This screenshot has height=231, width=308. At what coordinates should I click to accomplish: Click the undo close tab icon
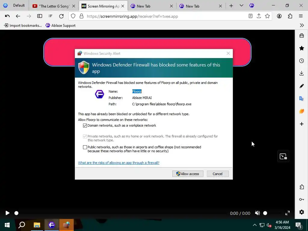7,16
